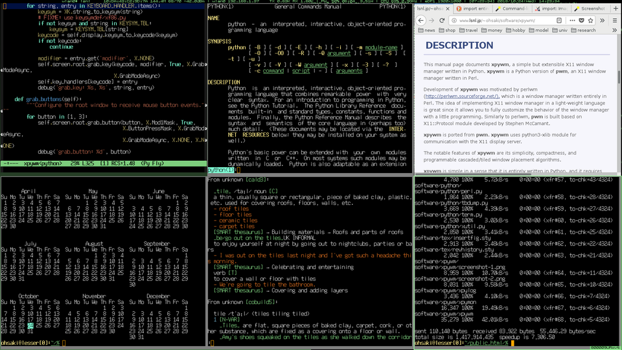
Task: Switch to the Screenshot tab
Action: click(590, 8)
